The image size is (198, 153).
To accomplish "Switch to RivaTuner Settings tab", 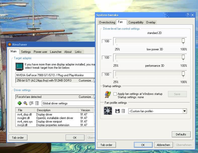I will click(x=26, y=52).
